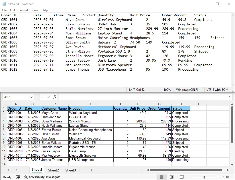Switch to Sheet3 tab
235x180 pixels.
[x=71, y=170]
